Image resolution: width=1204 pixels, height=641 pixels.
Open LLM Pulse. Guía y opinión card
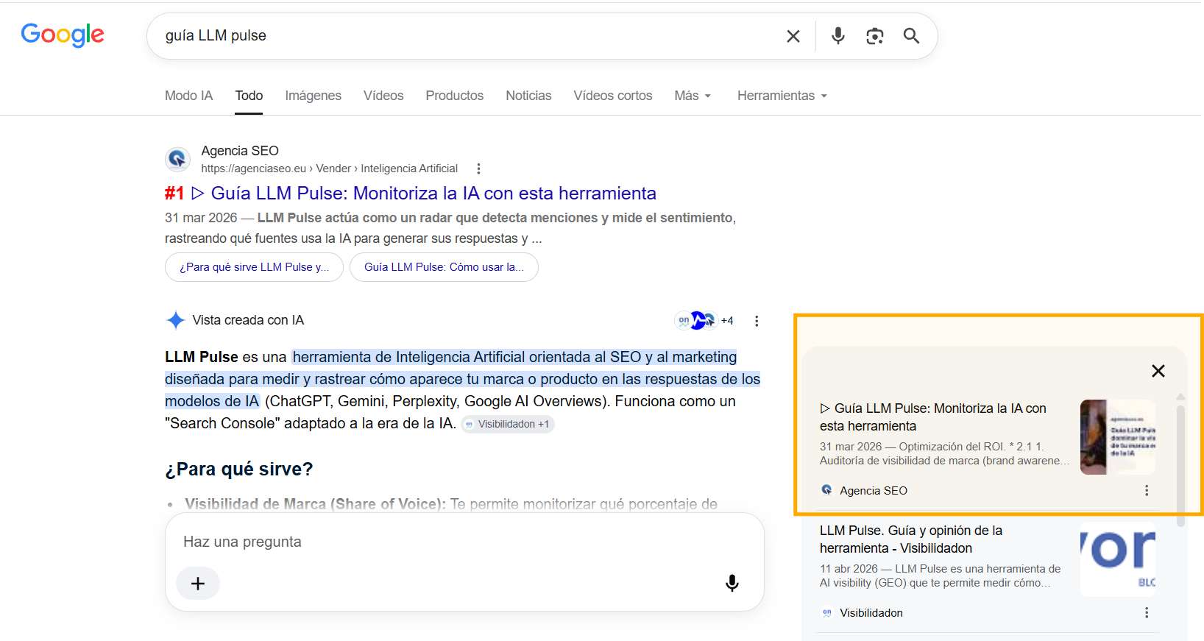(911, 539)
